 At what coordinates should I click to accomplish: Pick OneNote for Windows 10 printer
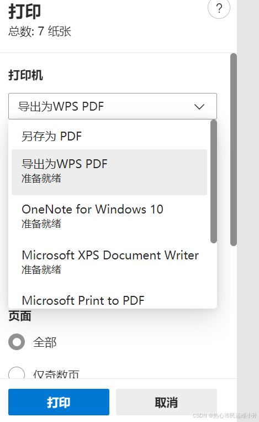[109, 217]
